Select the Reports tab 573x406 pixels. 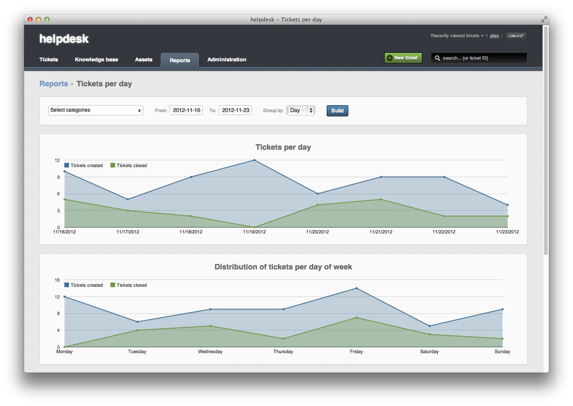tap(180, 60)
